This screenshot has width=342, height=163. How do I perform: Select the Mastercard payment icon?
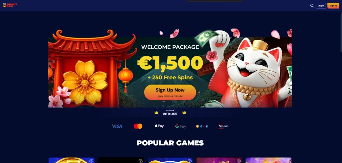pos(138,126)
